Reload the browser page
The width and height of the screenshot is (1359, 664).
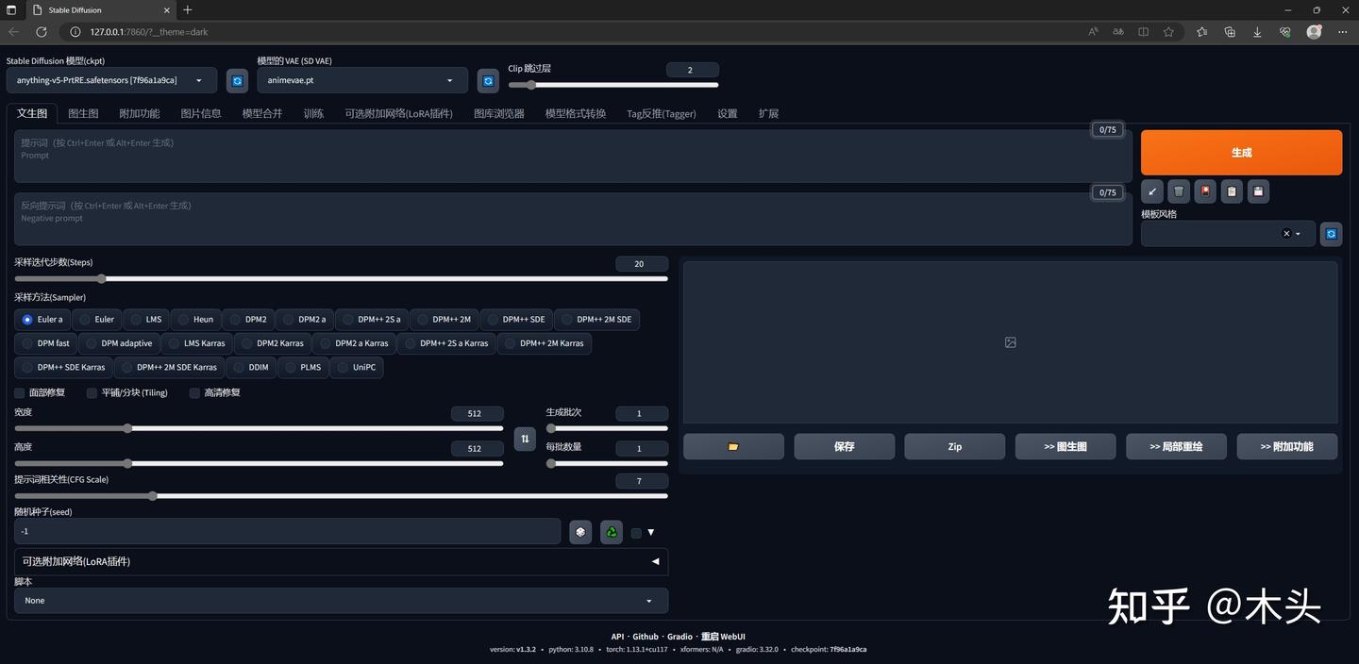(42, 31)
